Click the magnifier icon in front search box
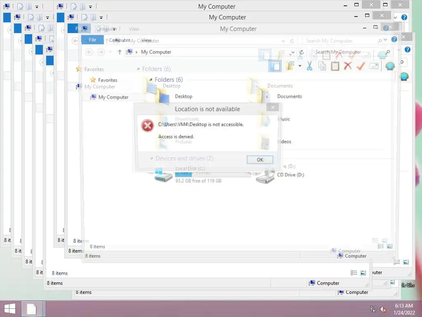 tap(387, 52)
